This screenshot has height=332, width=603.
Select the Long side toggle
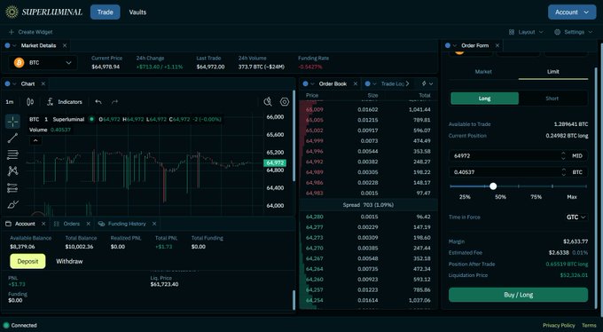[484, 99]
